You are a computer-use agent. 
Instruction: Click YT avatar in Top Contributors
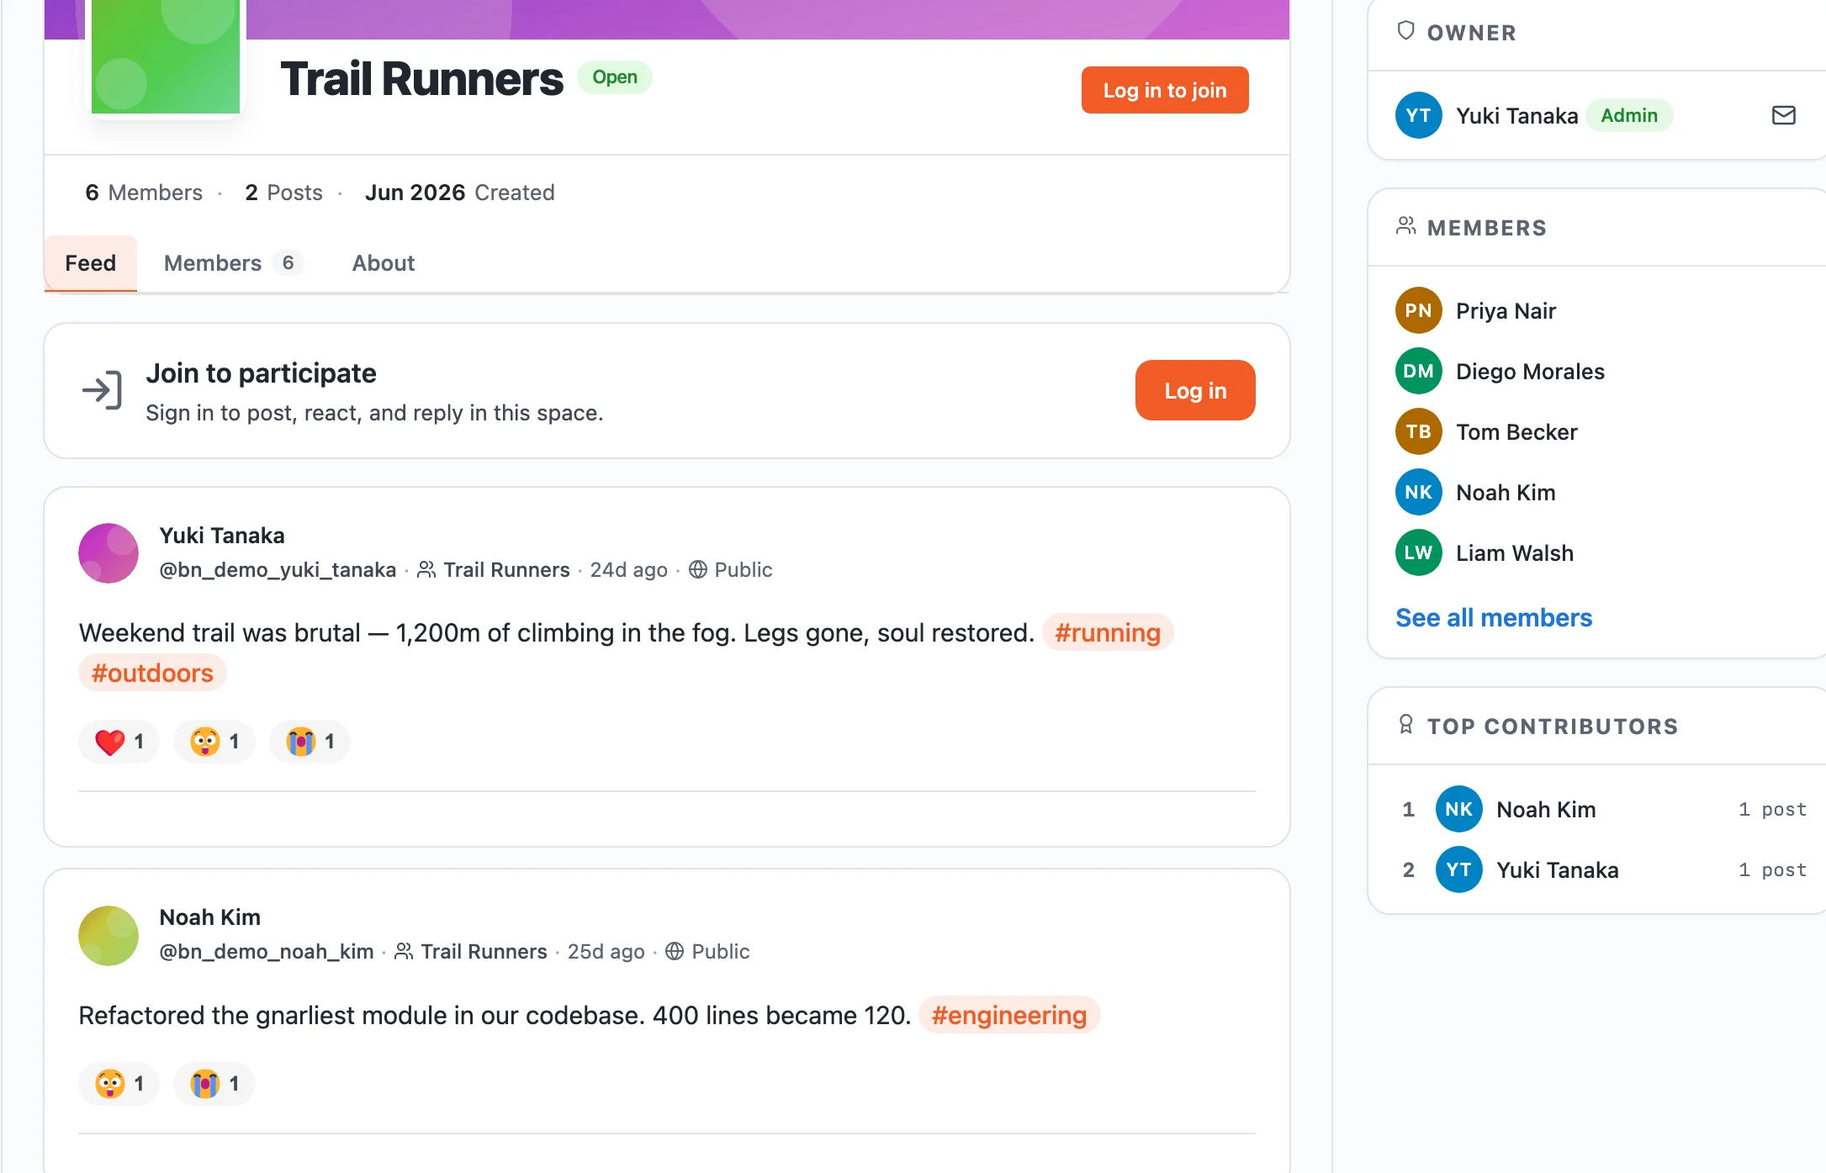(x=1458, y=869)
